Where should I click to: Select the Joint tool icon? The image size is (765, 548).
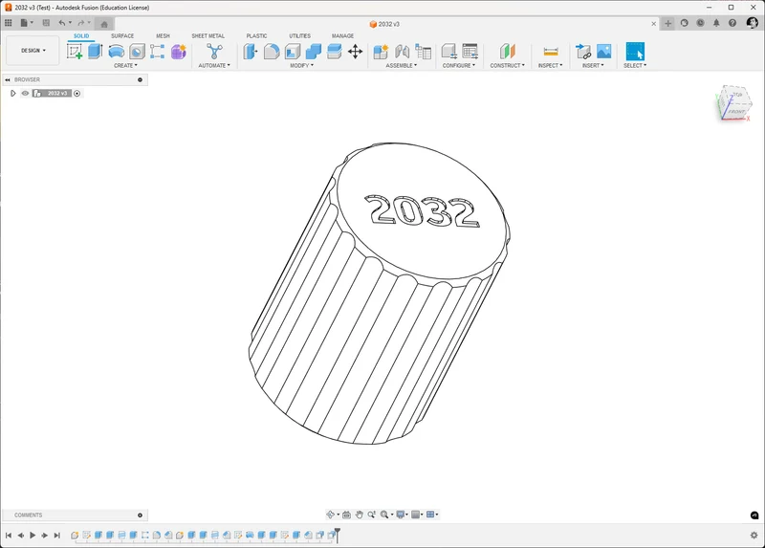pos(402,52)
